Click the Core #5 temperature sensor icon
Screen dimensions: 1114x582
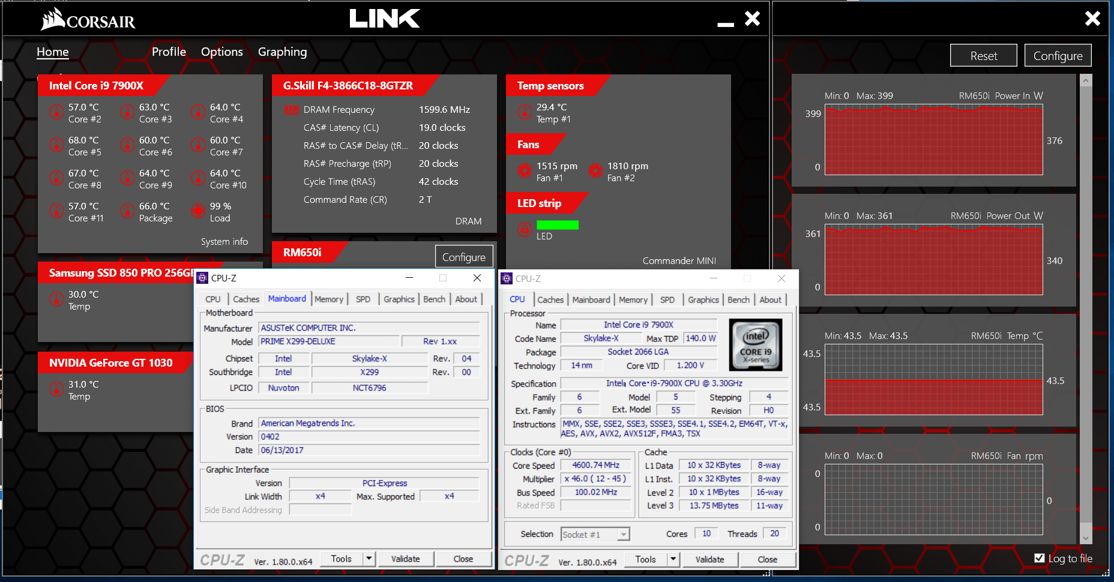(56, 145)
